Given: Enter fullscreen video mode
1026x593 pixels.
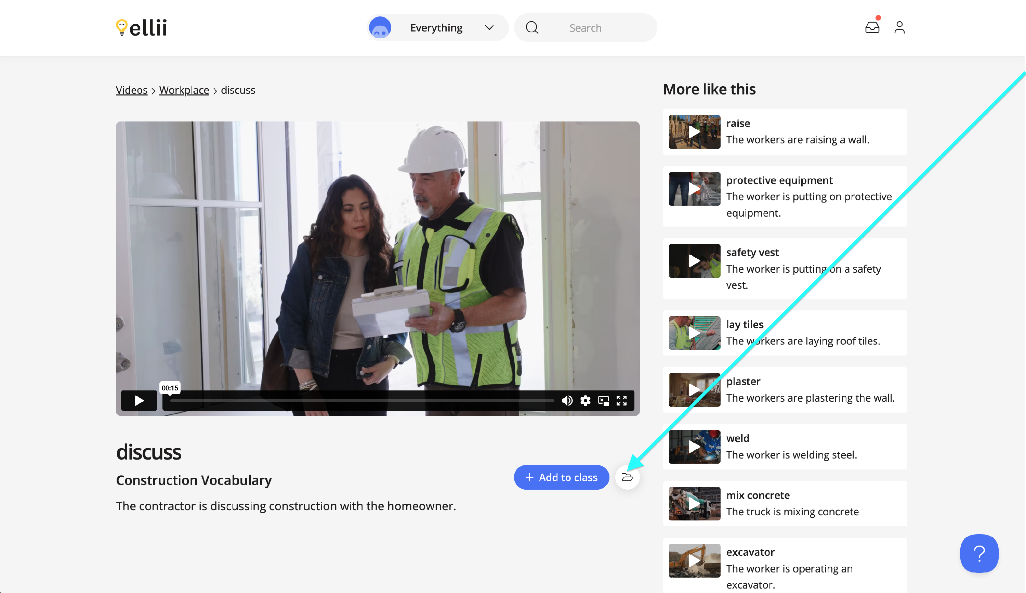Looking at the screenshot, I should click(621, 401).
